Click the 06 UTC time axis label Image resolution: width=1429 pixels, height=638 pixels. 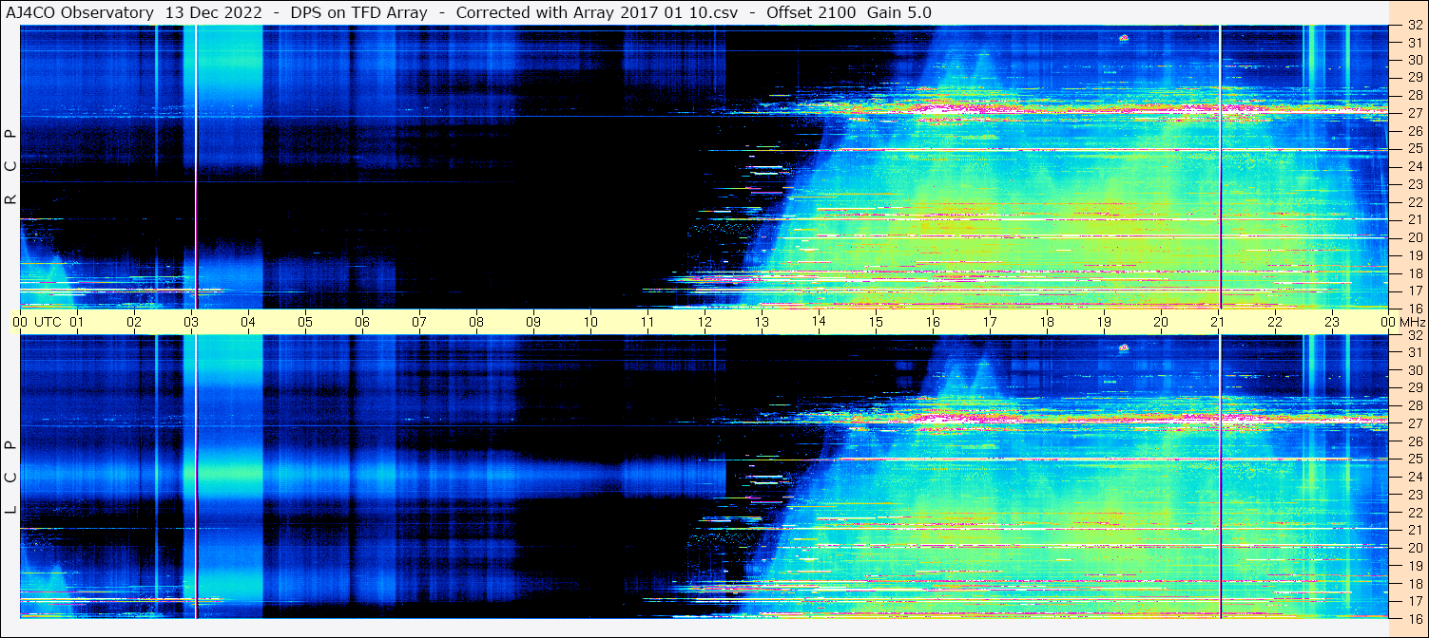[x=362, y=322]
